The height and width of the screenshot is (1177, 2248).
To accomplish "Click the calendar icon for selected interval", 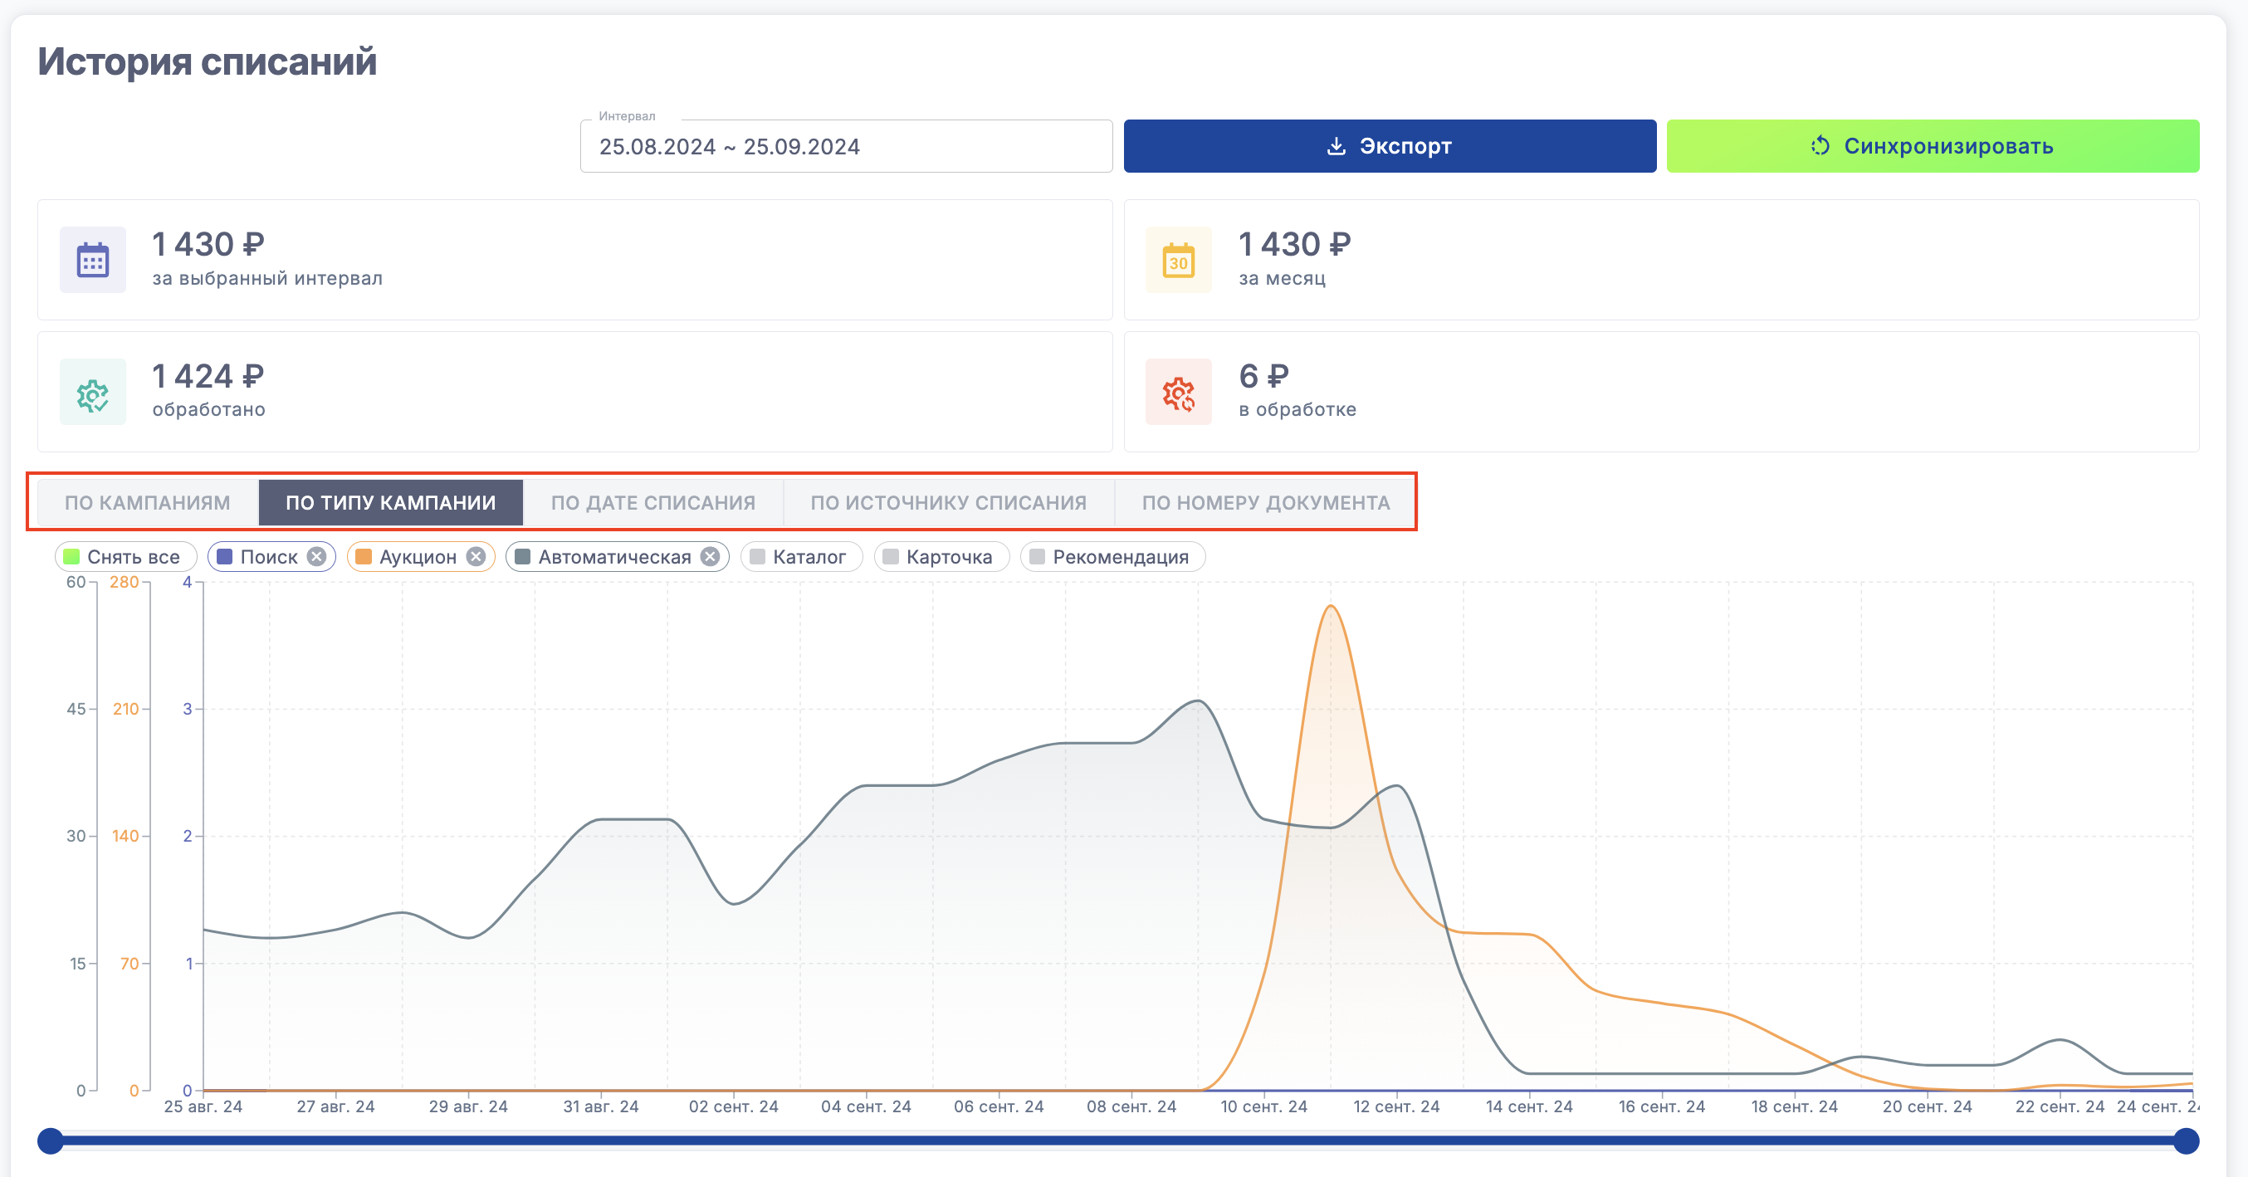I will click(x=92, y=260).
